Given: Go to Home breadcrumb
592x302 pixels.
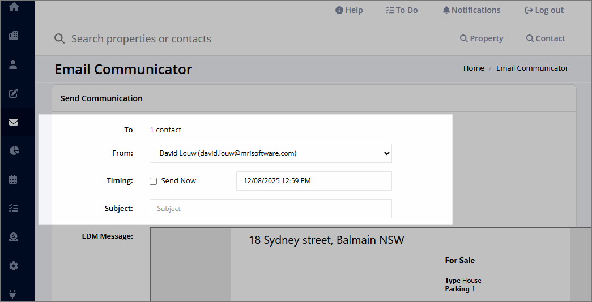Looking at the screenshot, I should [474, 68].
